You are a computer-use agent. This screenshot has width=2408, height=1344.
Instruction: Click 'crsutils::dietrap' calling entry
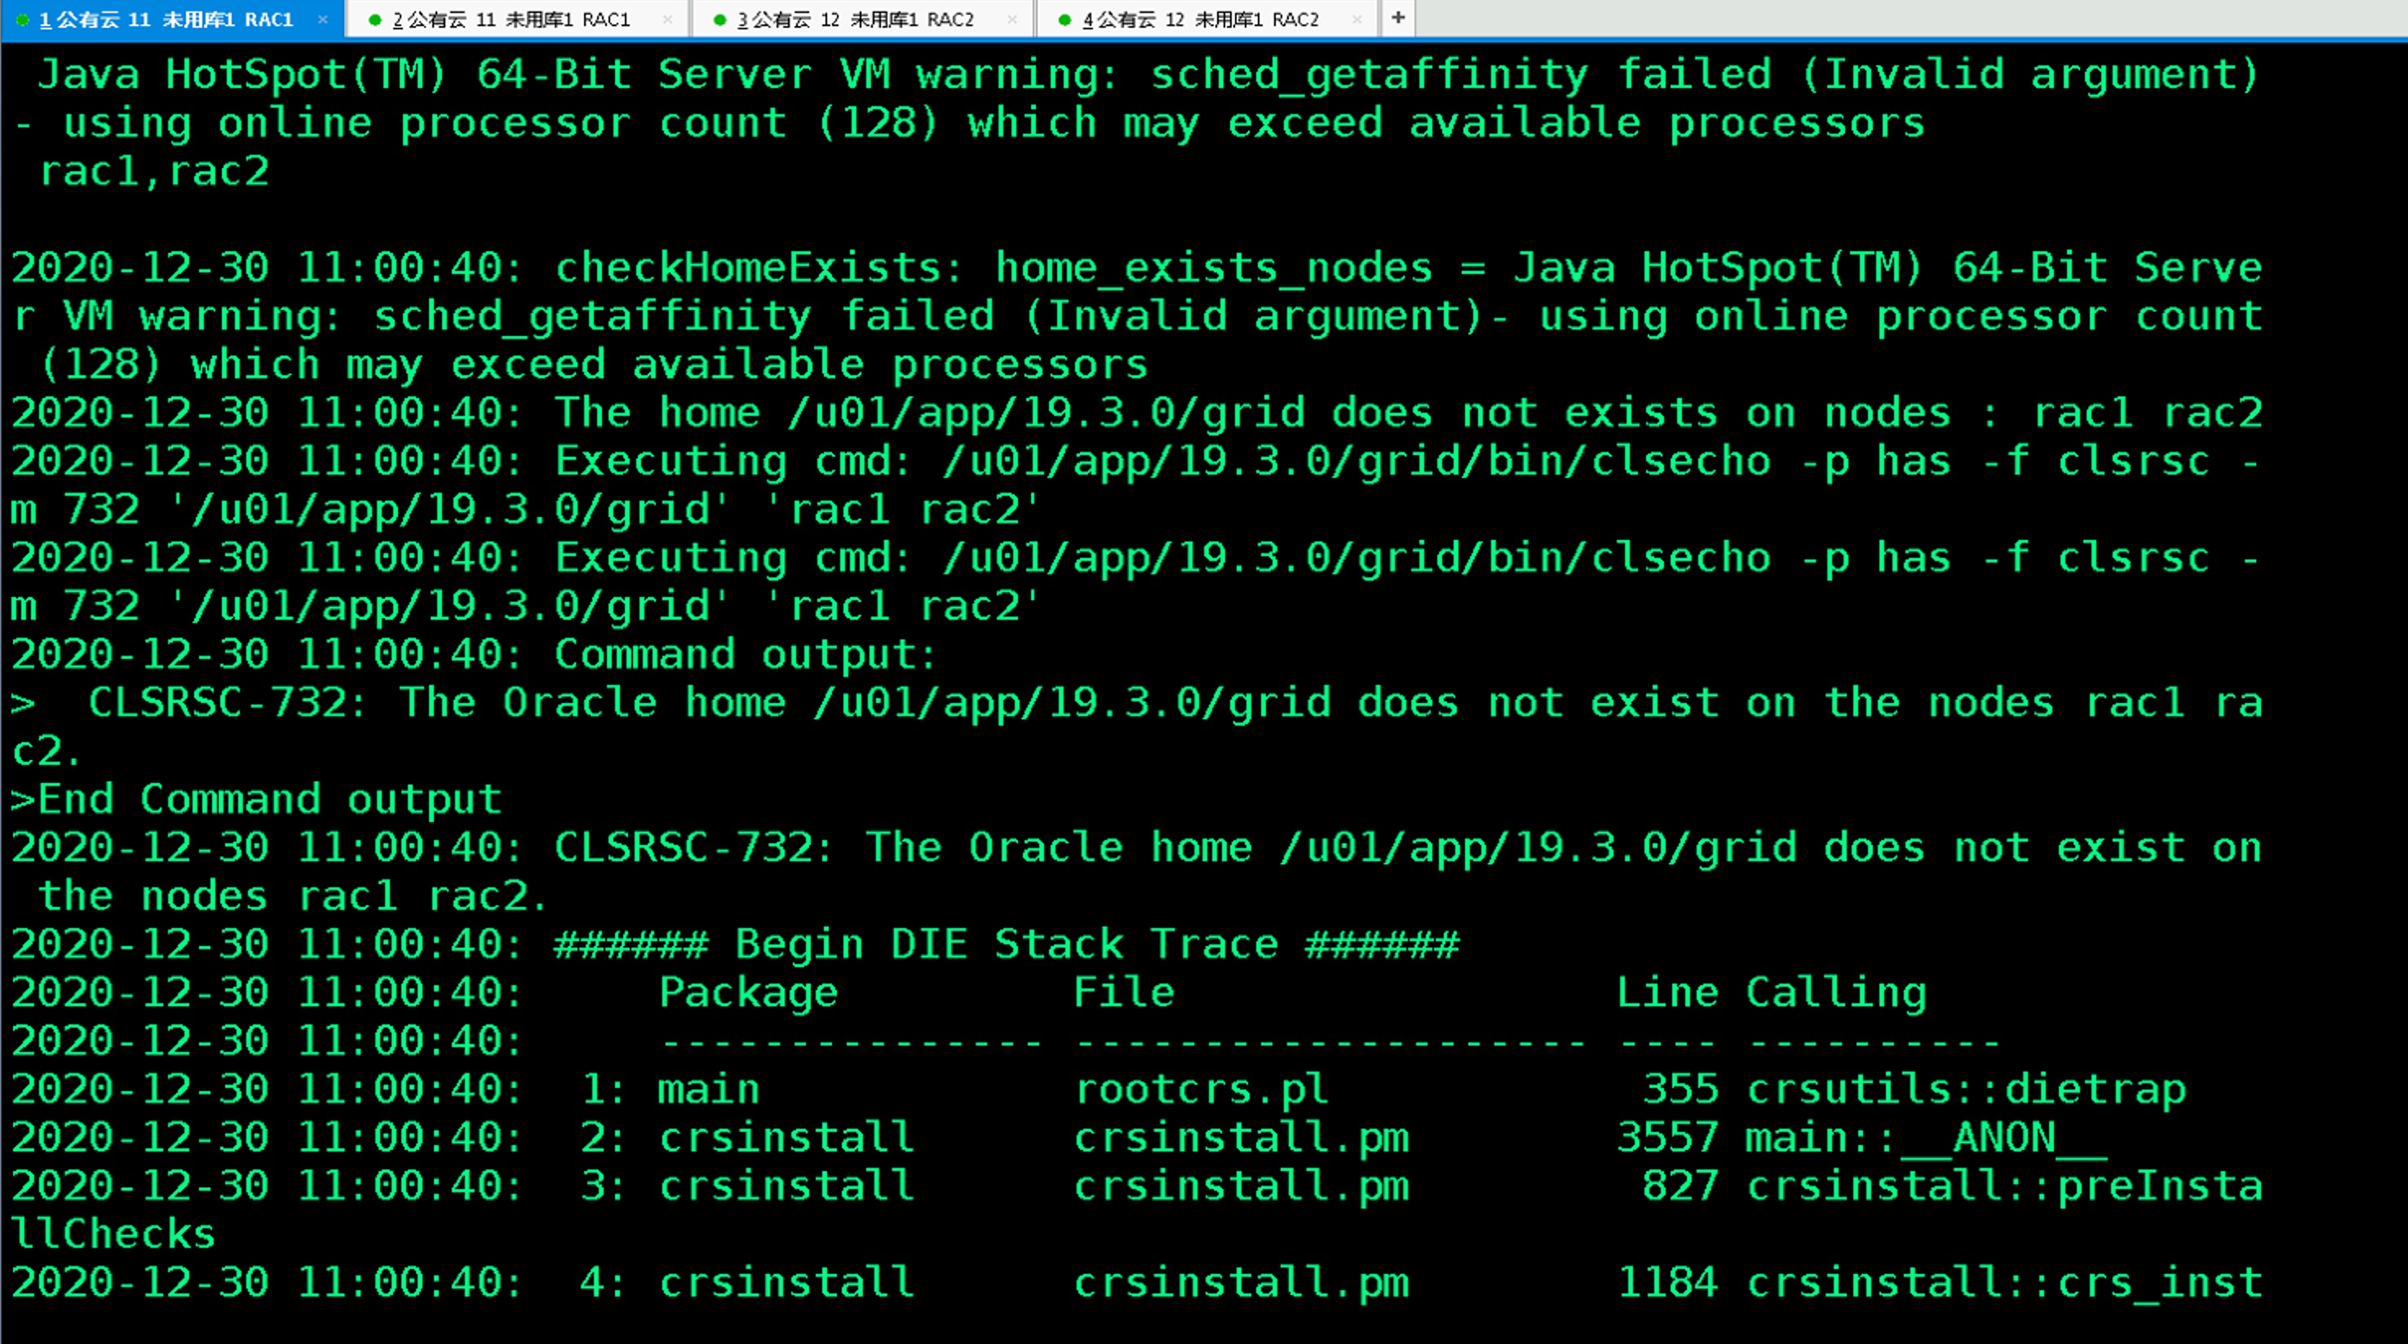[1967, 1089]
